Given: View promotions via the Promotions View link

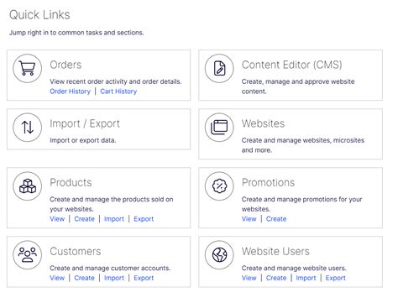Looking at the screenshot, I should pyautogui.click(x=249, y=219).
